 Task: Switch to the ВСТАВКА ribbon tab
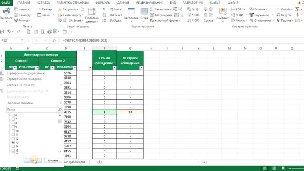pyautogui.click(x=43, y=3)
